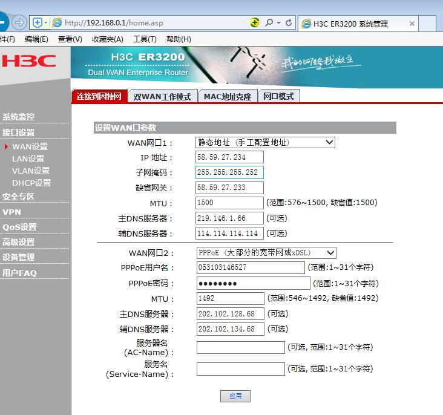Click the H3C logo

[29, 60]
